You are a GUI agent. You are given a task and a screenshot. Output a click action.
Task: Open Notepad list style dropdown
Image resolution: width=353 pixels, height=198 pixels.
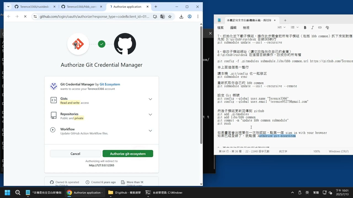pyautogui.click(x=295, y=28)
